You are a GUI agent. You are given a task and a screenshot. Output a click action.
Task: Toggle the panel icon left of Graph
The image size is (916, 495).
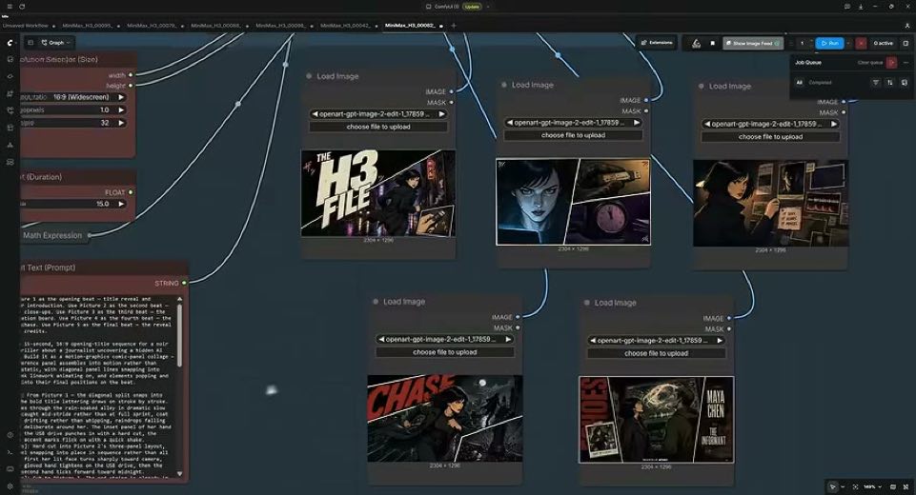coord(31,43)
